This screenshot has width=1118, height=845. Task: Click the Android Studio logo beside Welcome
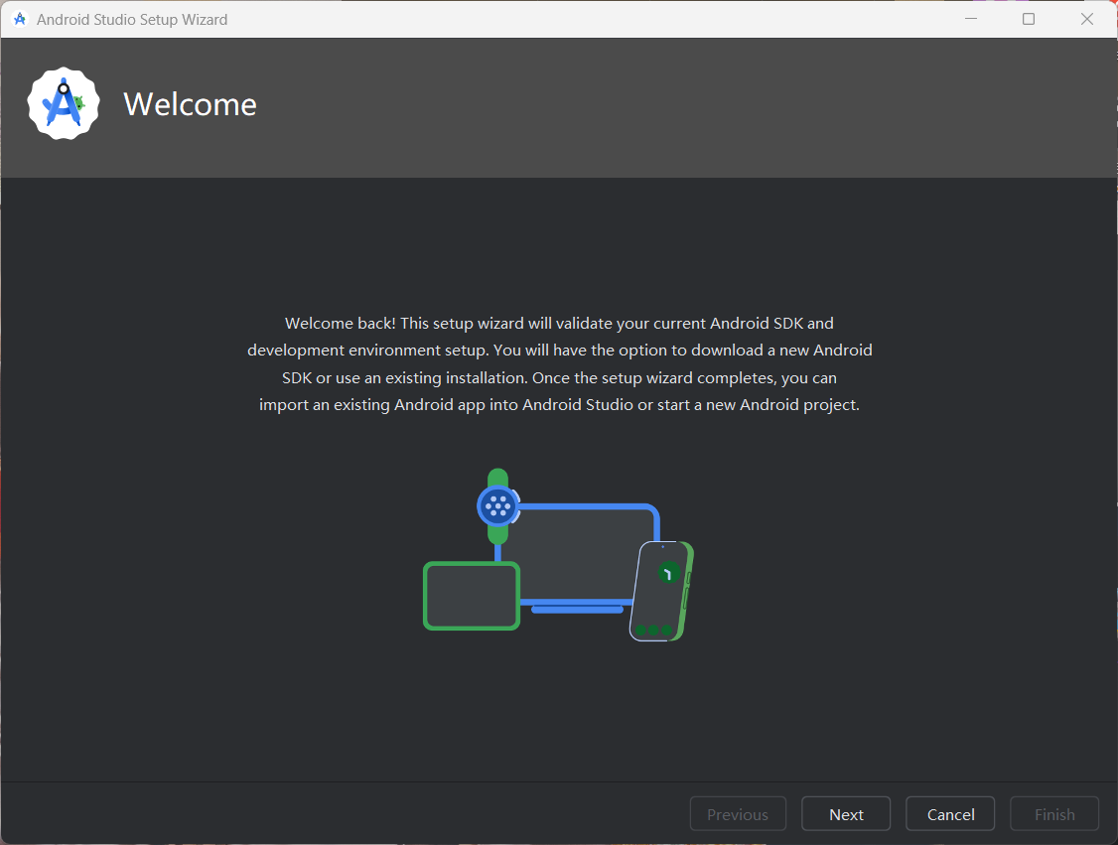tap(64, 103)
